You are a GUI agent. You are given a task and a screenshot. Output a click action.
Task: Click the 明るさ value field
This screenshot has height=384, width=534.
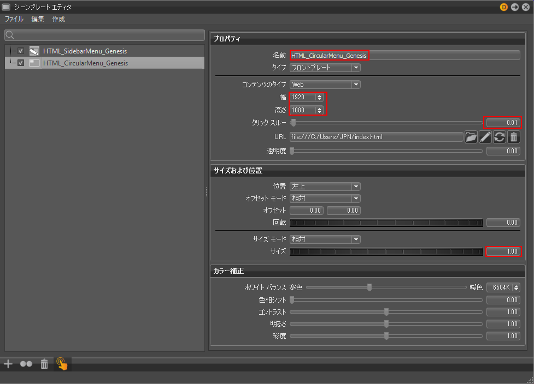pyautogui.click(x=503, y=324)
